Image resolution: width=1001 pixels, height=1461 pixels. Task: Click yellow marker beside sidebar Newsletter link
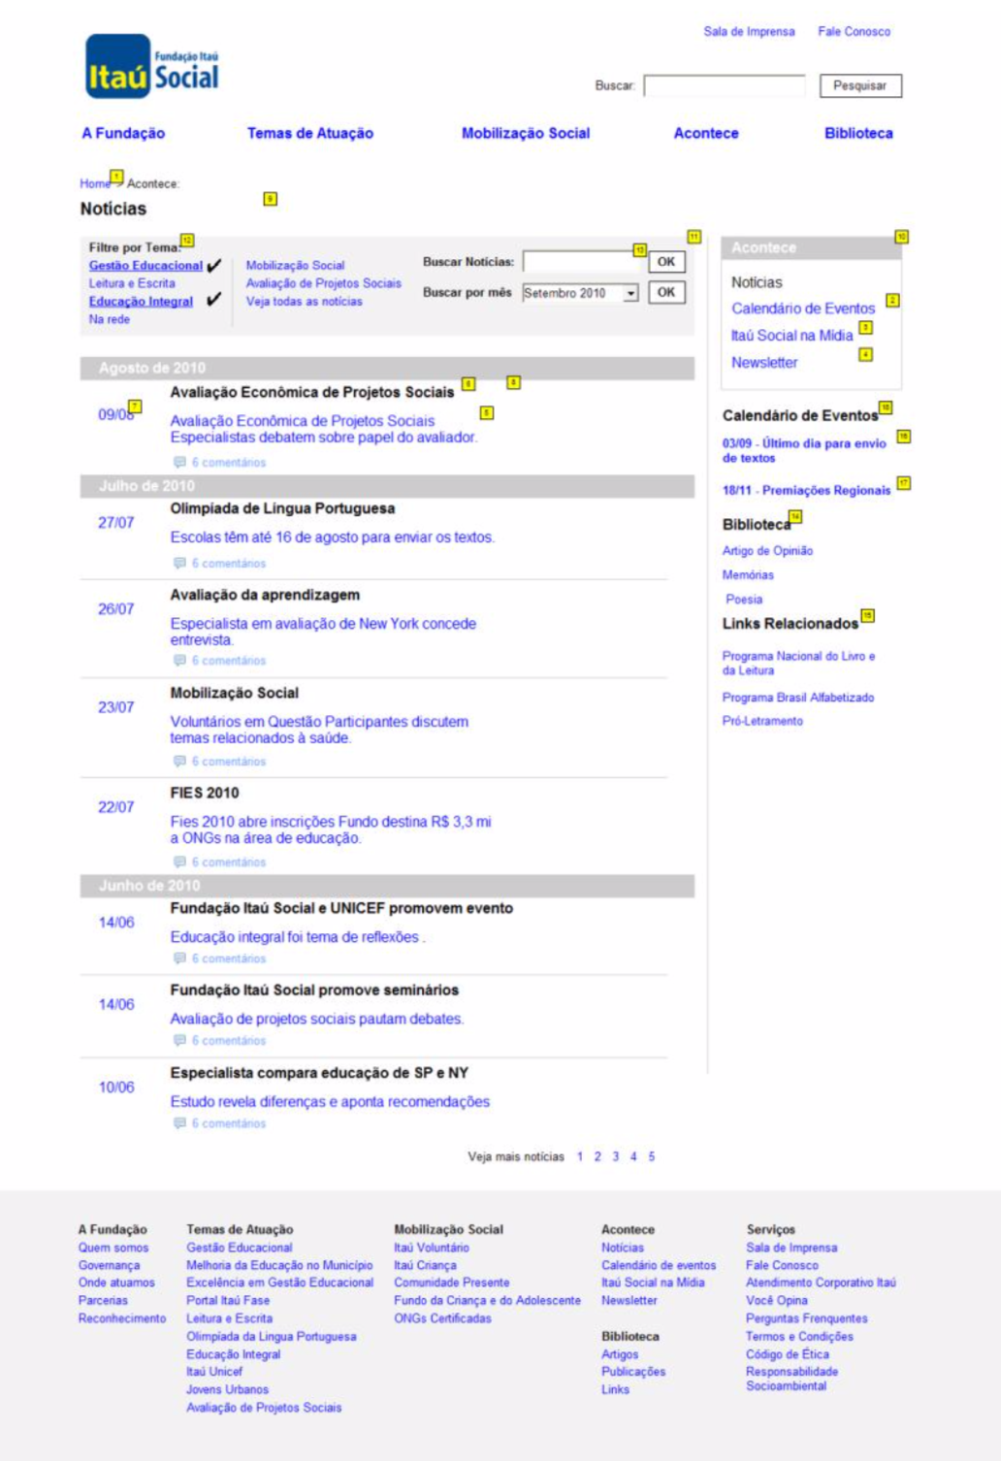click(866, 355)
